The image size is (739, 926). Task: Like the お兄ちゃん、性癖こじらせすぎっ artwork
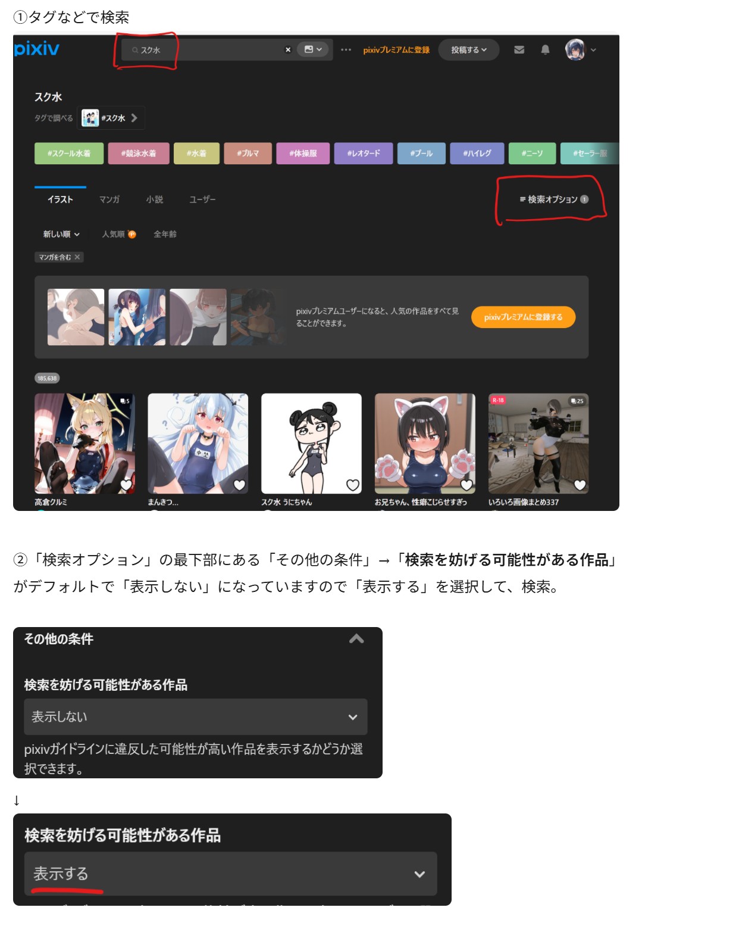(466, 485)
